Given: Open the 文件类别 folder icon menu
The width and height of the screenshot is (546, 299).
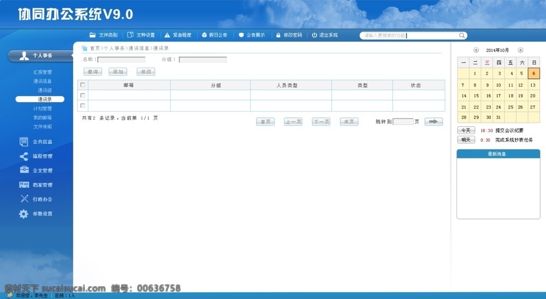Looking at the screenshot, I should [x=103, y=35].
